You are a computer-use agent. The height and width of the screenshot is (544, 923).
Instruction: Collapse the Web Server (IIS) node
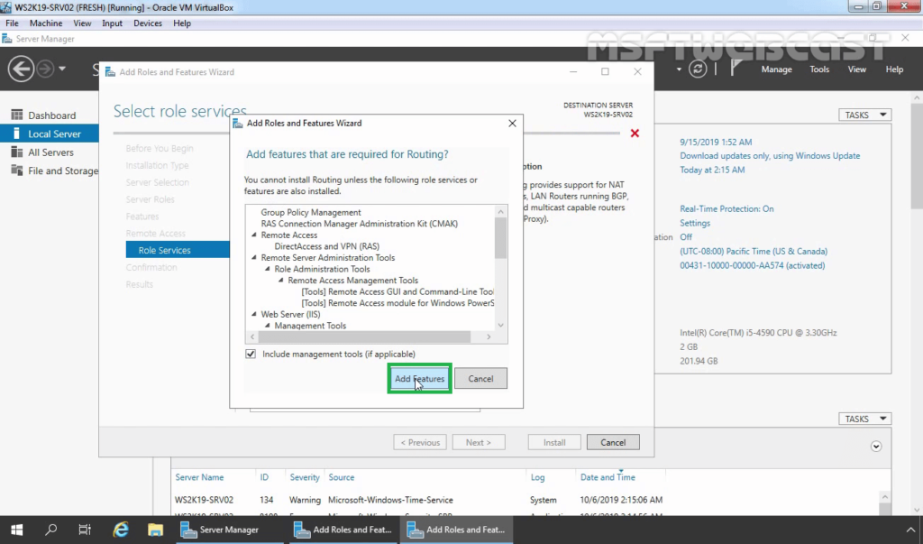254,314
